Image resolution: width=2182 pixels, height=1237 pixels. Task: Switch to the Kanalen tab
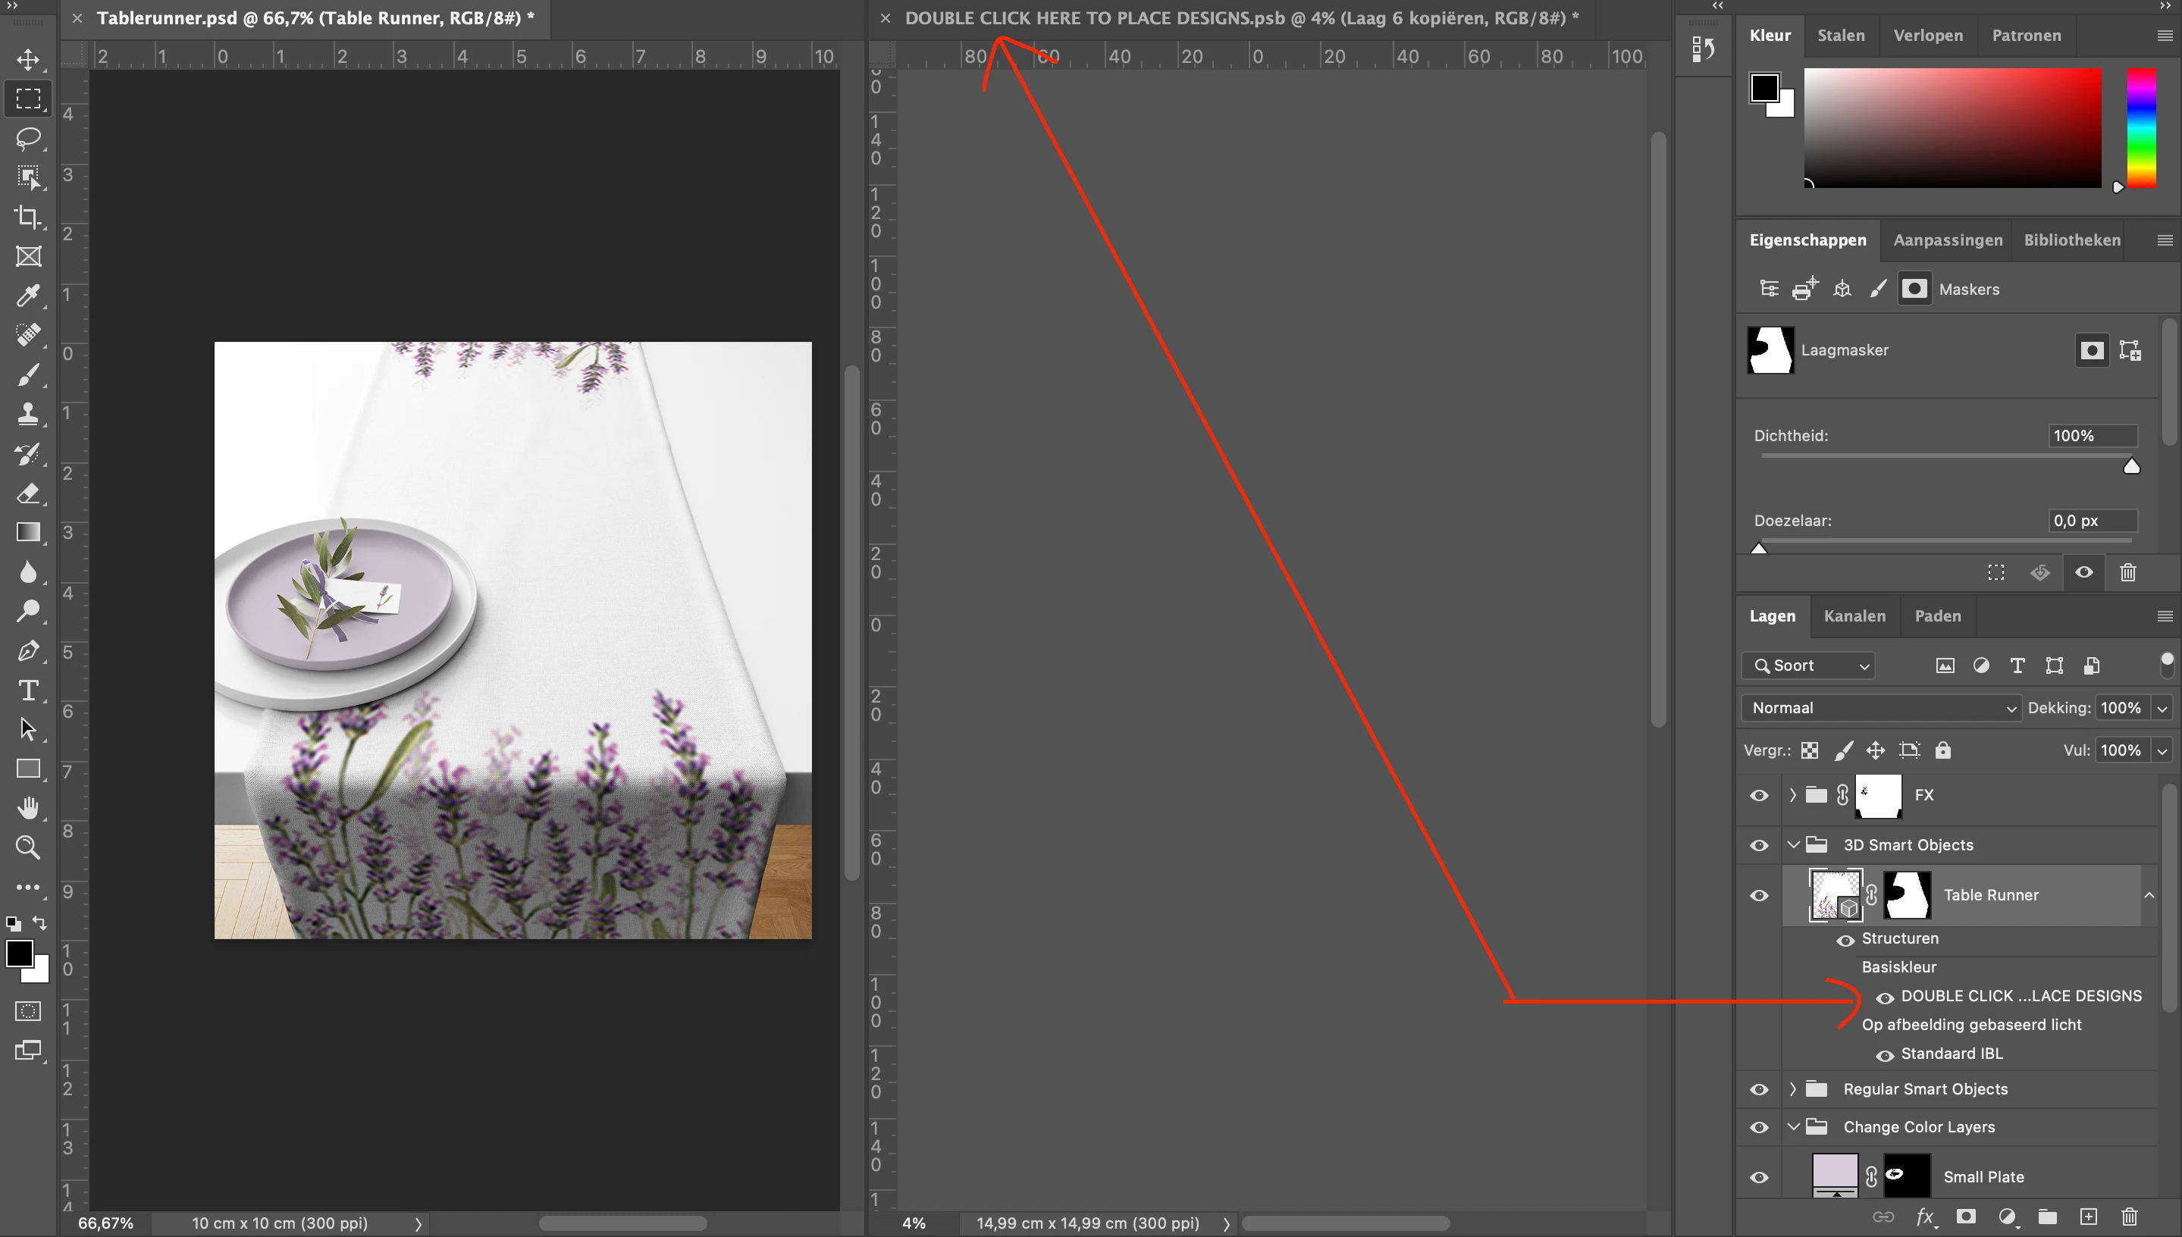click(x=1854, y=616)
